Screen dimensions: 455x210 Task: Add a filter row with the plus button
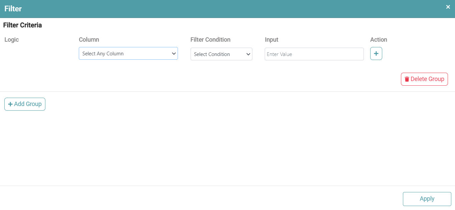(376, 54)
